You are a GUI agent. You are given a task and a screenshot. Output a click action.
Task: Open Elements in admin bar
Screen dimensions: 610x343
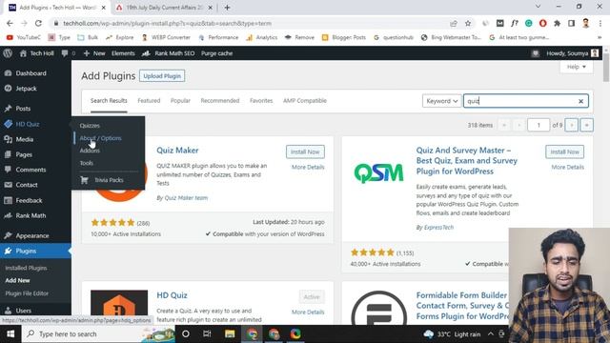[x=123, y=53]
